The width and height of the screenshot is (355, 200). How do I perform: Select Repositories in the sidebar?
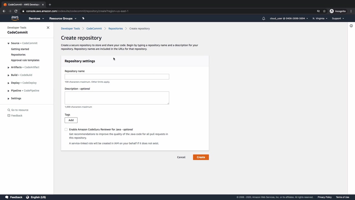pyautogui.click(x=18, y=55)
